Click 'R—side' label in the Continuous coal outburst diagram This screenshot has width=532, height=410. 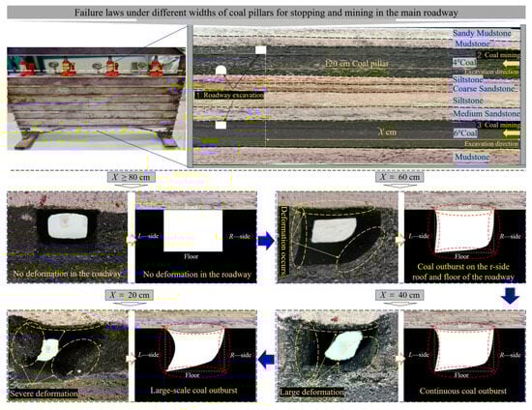coord(510,355)
